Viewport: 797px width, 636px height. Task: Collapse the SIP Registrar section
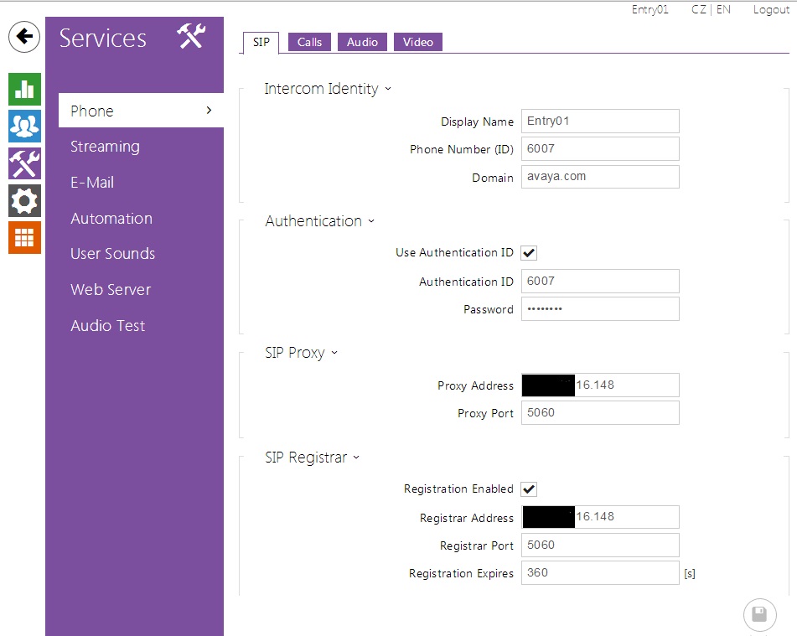[x=312, y=458]
